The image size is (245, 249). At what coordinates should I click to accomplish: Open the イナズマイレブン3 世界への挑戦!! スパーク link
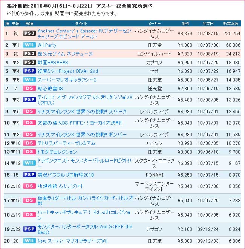click(82, 111)
